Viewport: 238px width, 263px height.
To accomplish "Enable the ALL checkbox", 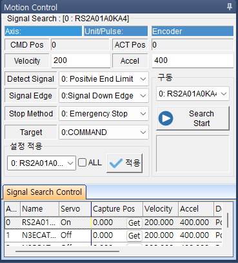I will [x=82, y=163].
